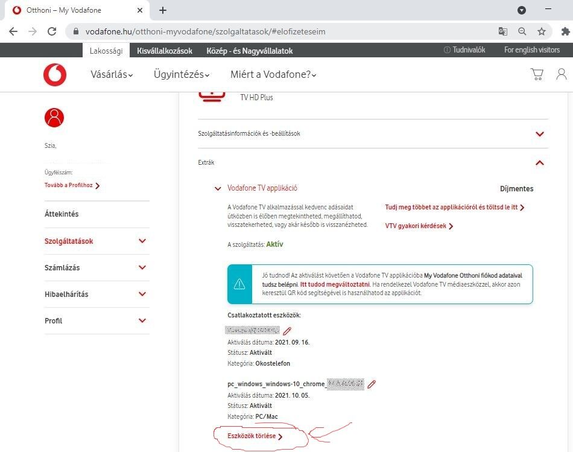Screen dimensions: 573x452
Task: Click the Okostelefon category value
Action: point(273,363)
